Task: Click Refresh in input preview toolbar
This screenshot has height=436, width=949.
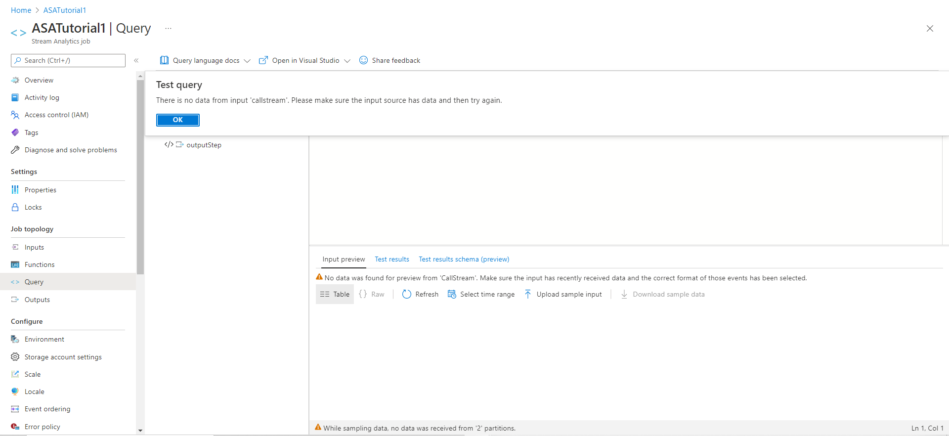Action: (420, 294)
